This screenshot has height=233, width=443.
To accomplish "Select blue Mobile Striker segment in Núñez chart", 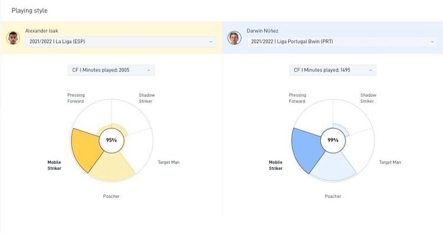I will (x=308, y=150).
